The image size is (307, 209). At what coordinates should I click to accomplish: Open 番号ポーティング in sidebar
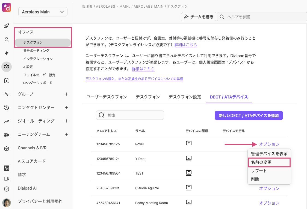(36, 51)
